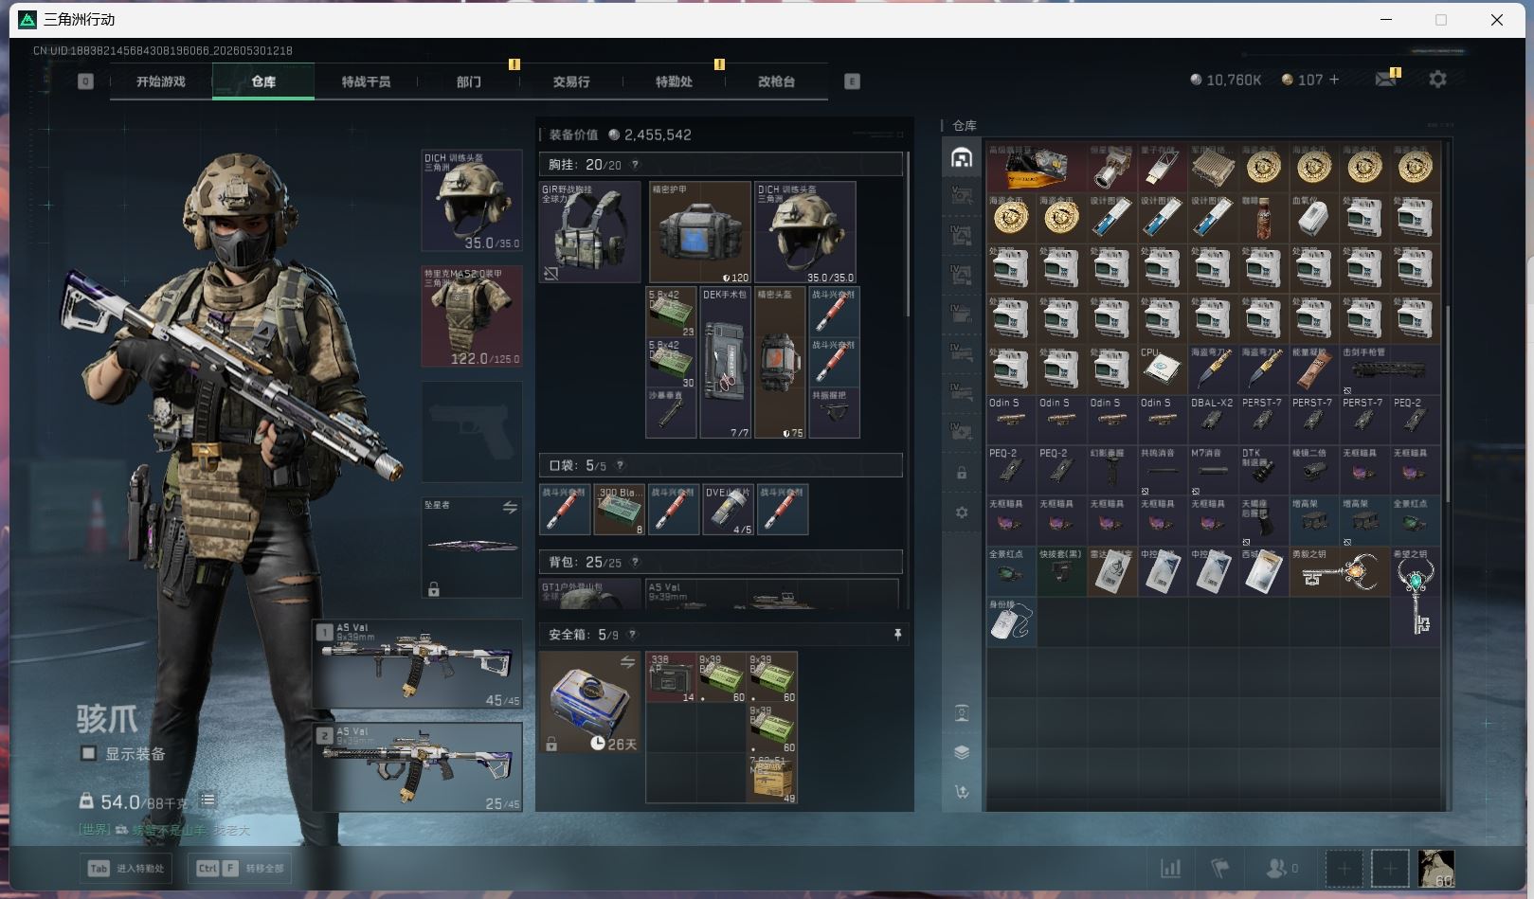The image size is (1534, 899).
Task: Select the 快拔套(黑) item
Action: tap(1061, 570)
